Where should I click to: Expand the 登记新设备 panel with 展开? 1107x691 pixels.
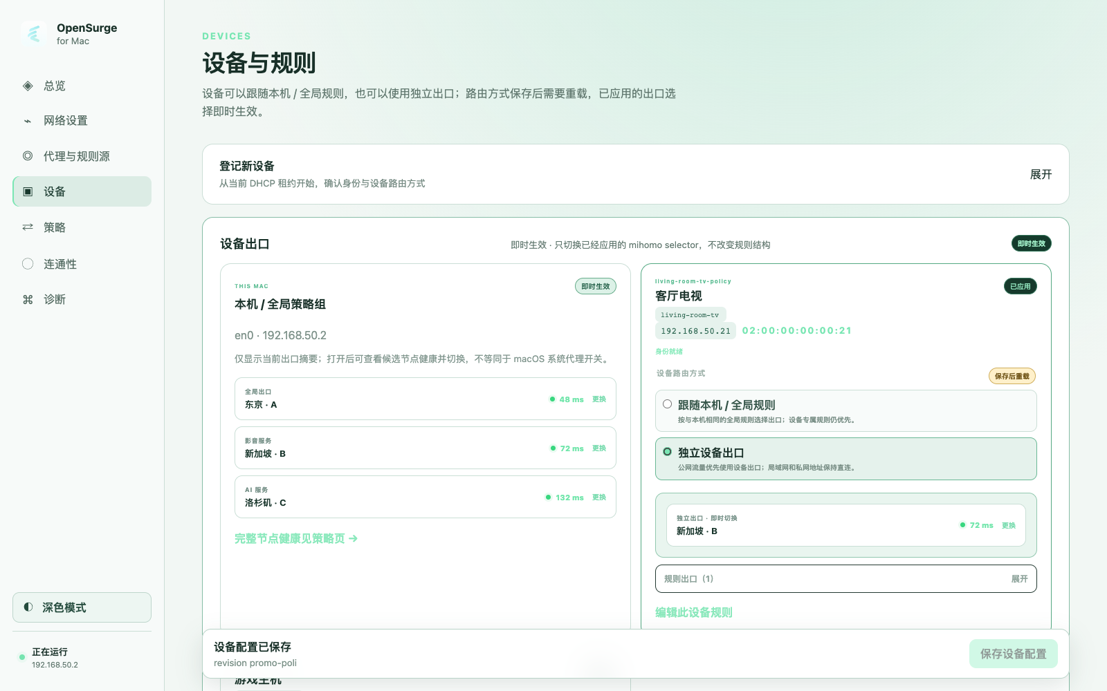click(1041, 174)
